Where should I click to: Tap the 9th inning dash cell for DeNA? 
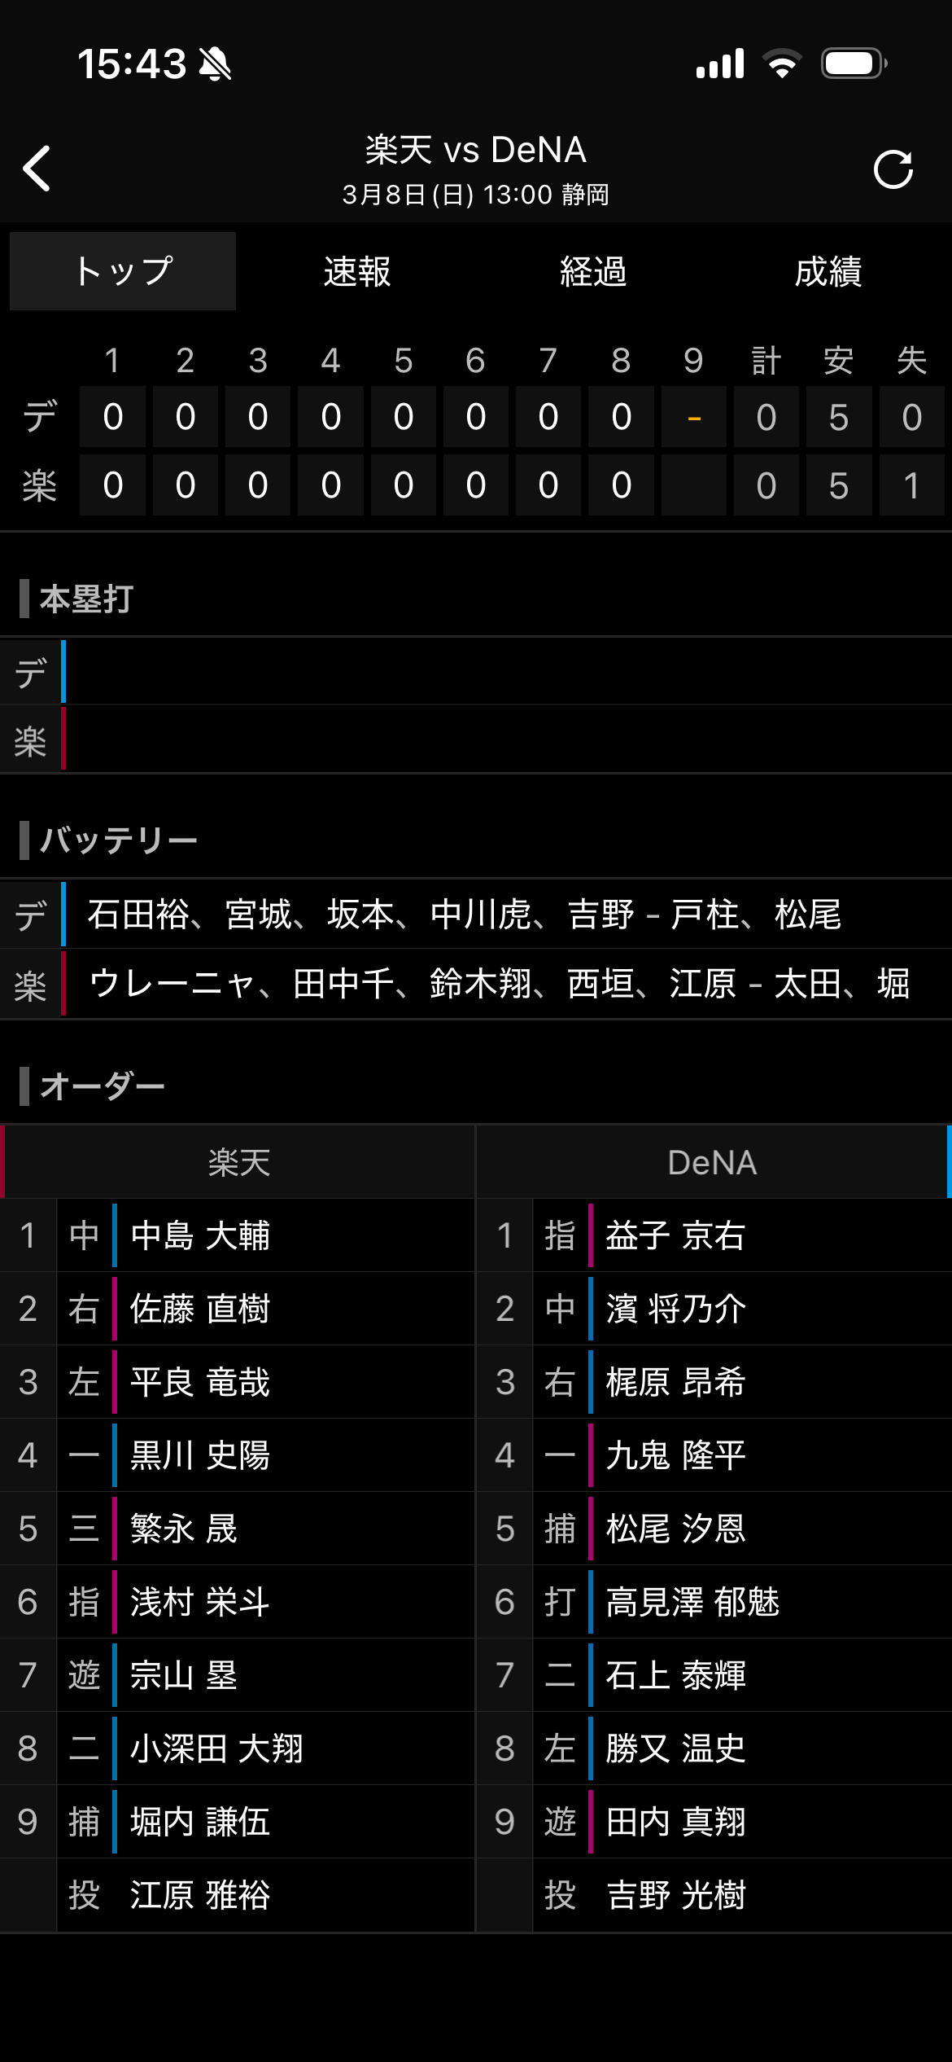pyautogui.click(x=694, y=418)
